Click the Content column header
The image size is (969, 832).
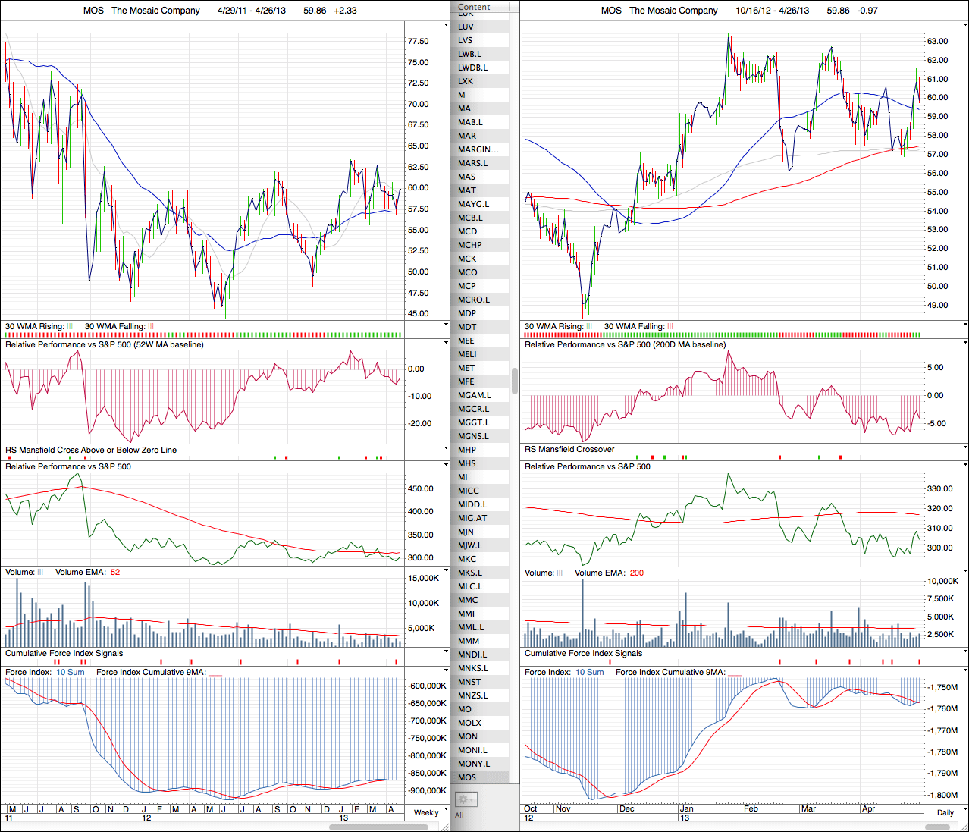tap(475, 7)
